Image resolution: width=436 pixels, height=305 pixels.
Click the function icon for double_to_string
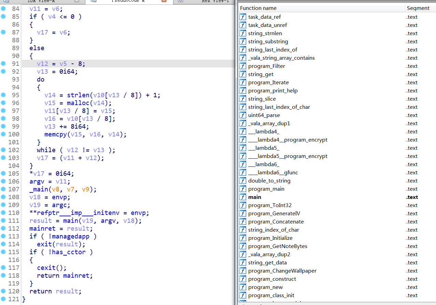243,181
